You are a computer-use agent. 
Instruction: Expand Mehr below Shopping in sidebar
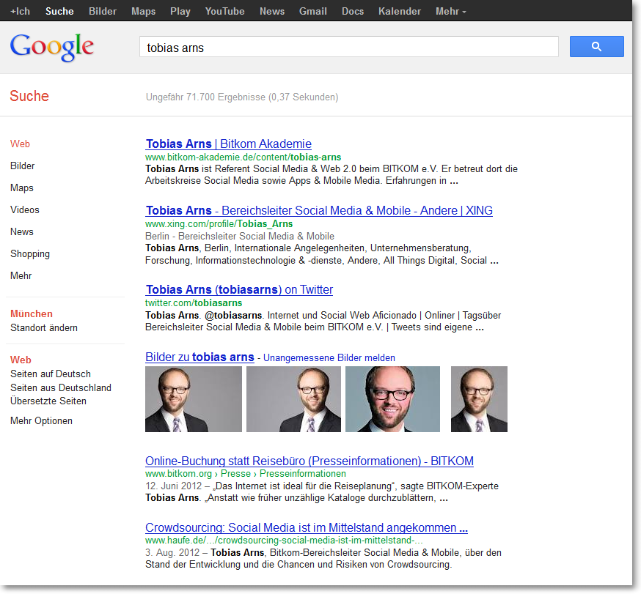tap(21, 275)
